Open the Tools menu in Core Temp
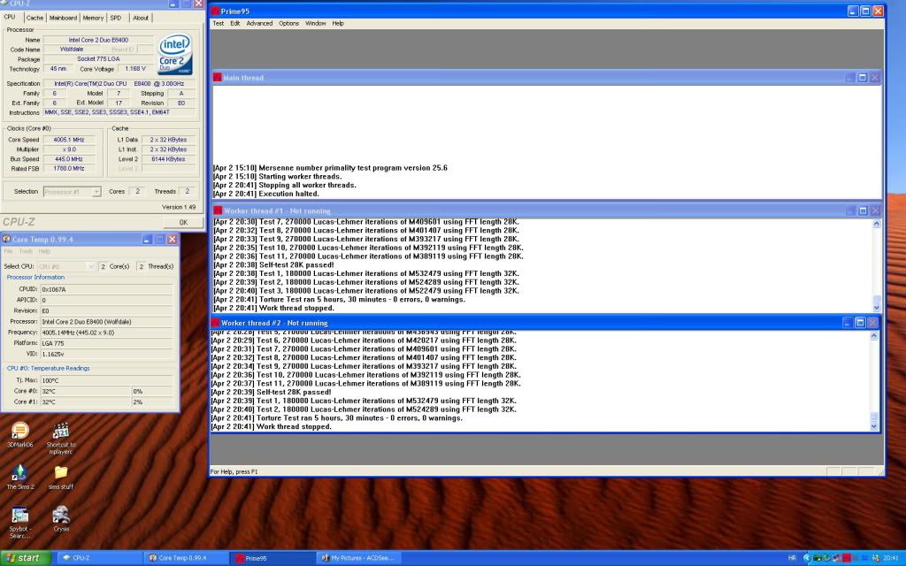906x566 pixels. pyautogui.click(x=26, y=252)
